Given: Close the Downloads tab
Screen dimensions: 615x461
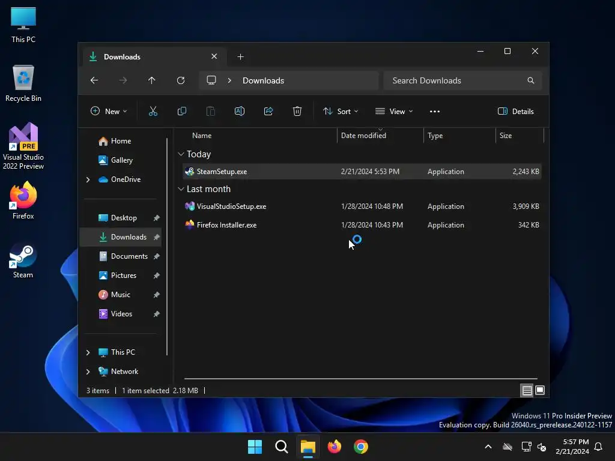Looking at the screenshot, I should coord(214,56).
